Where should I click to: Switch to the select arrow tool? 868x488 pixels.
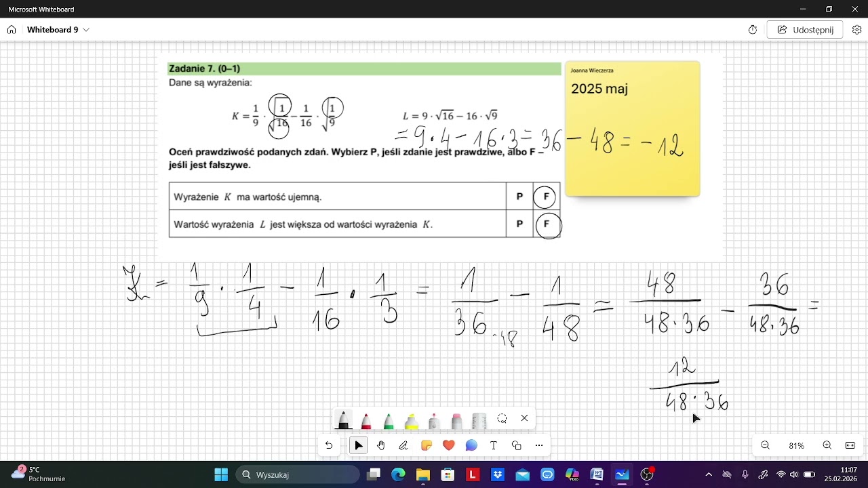point(359,445)
